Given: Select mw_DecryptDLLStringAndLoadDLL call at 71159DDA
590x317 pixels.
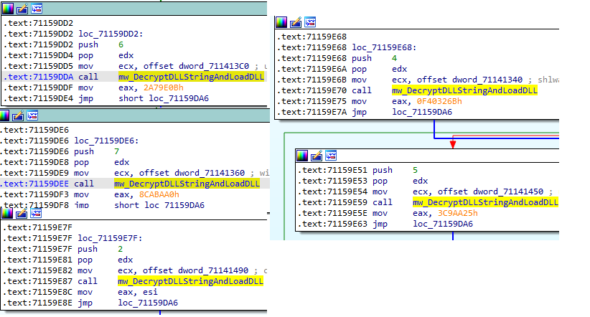Looking at the screenshot, I should pyautogui.click(x=191, y=77).
